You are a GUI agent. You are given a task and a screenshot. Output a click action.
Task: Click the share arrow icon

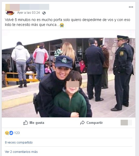(x=82, y=123)
